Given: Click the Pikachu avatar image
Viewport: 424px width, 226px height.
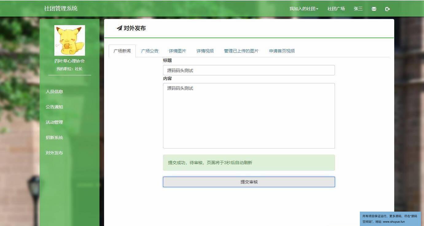Looking at the screenshot, I should click(70, 40).
